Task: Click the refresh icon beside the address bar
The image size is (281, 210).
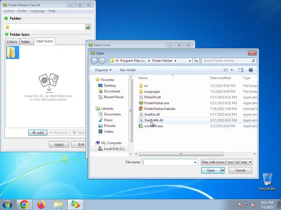Action: (x=196, y=61)
